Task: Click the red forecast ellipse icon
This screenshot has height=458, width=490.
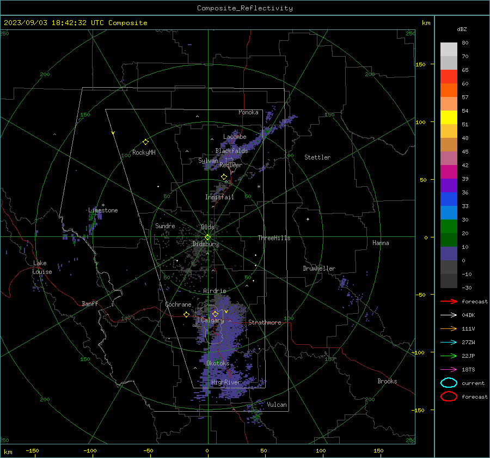Action: coord(449,396)
